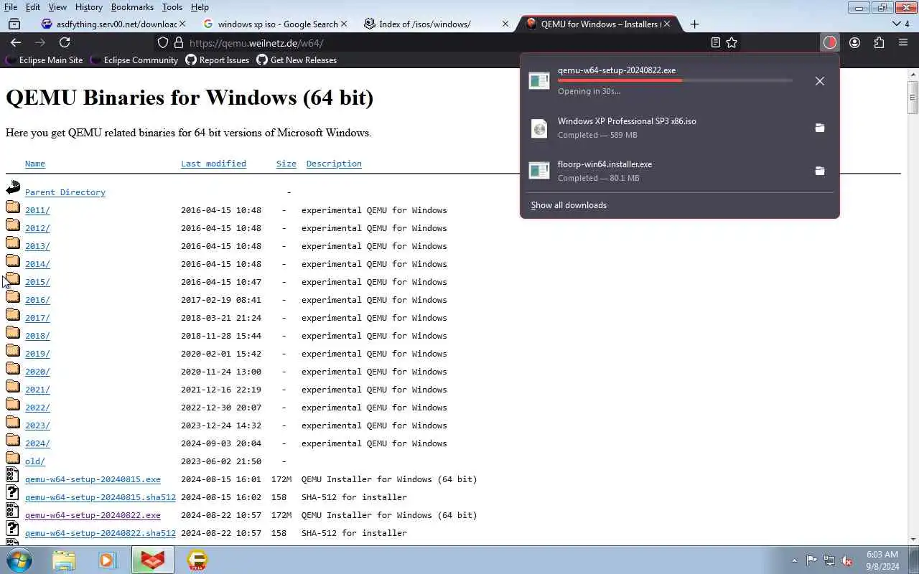Click the page vertical scrollbar thumb
This screenshot has height=574, width=919.
point(913,98)
